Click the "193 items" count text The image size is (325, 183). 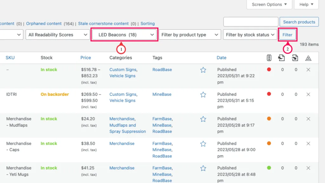coord(309,44)
